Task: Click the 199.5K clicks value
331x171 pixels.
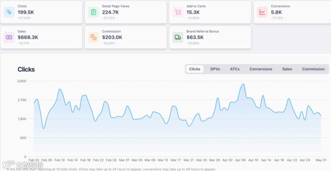Action: (26, 12)
